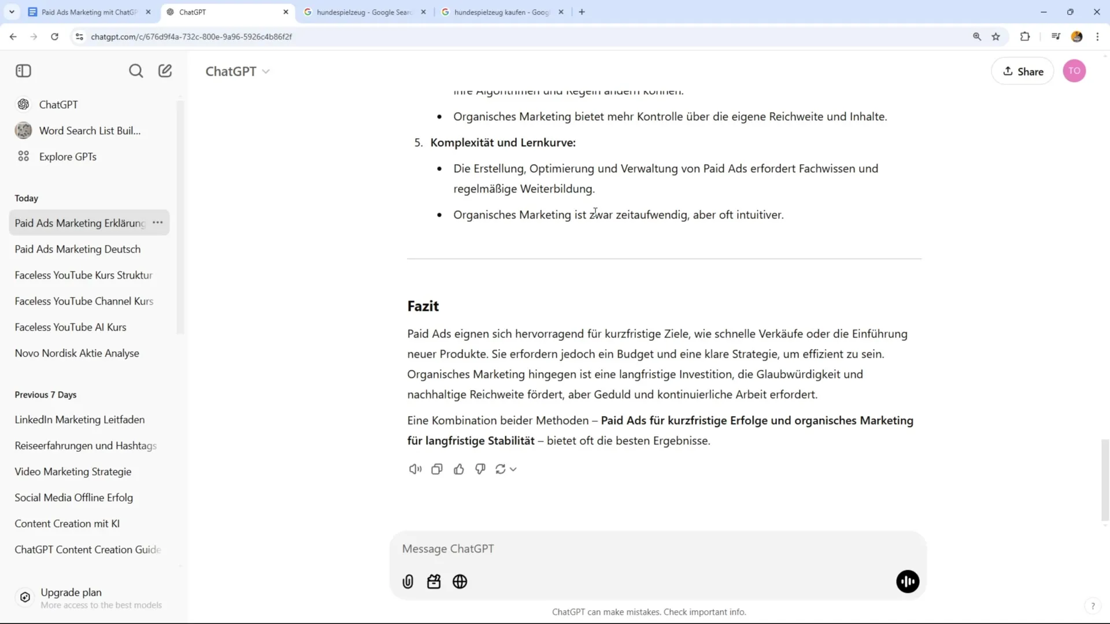
Task: Collapse the ChatGPT sidebar panel
Action: point(23,71)
